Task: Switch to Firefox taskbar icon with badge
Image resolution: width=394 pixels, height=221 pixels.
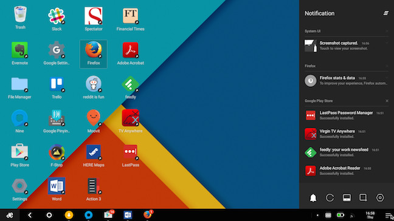Action: tap(148, 214)
